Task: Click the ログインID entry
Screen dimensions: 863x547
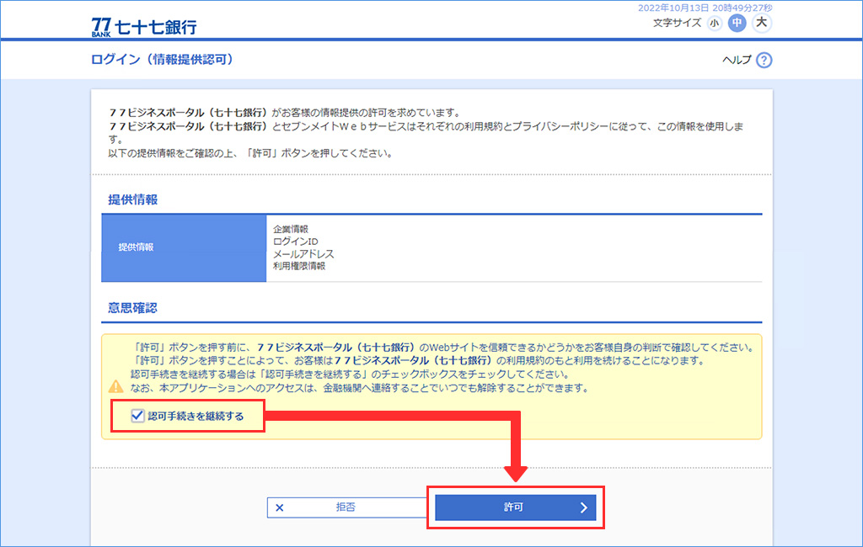Action: click(x=296, y=242)
